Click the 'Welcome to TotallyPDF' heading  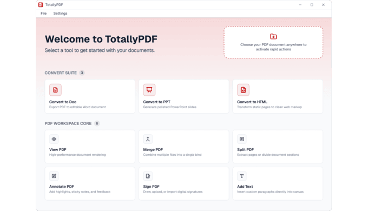click(101, 39)
